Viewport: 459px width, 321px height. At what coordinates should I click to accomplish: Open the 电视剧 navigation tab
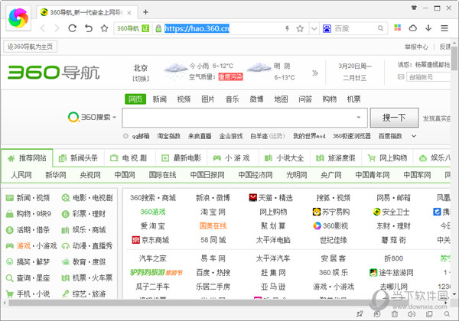[x=128, y=158]
